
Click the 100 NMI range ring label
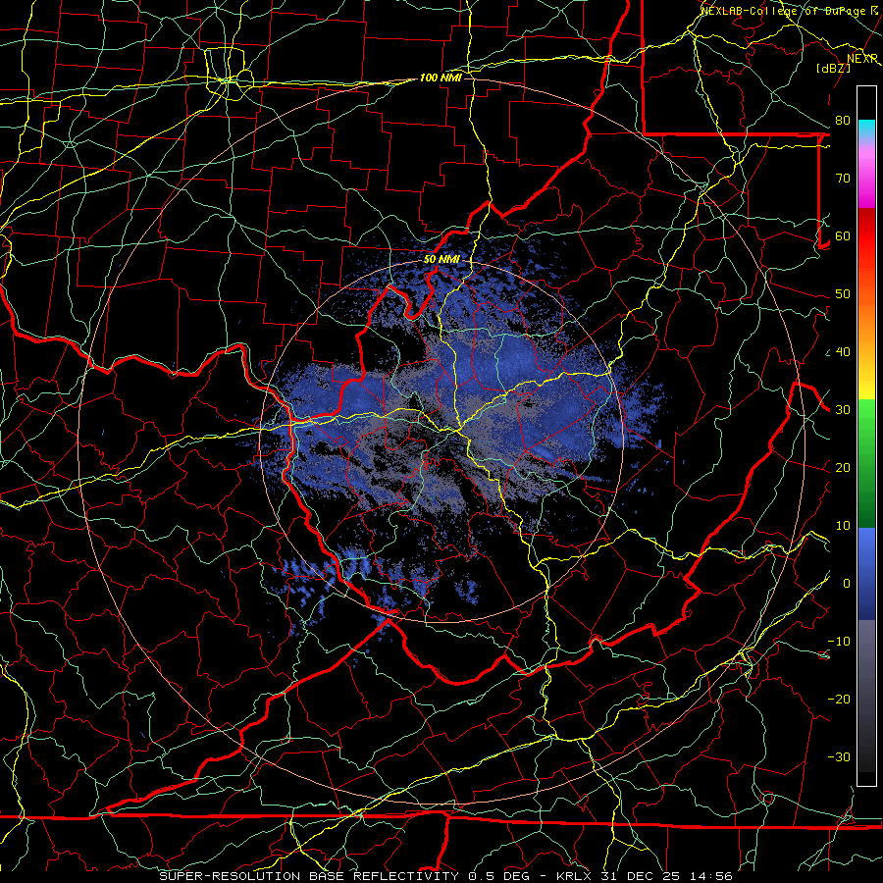441,78
